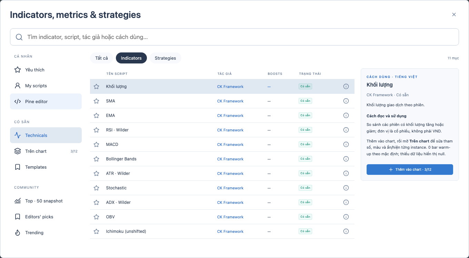This screenshot has width=469, height=258.
Task: Open CK Framework author for SMA
Action: [230, 101]
